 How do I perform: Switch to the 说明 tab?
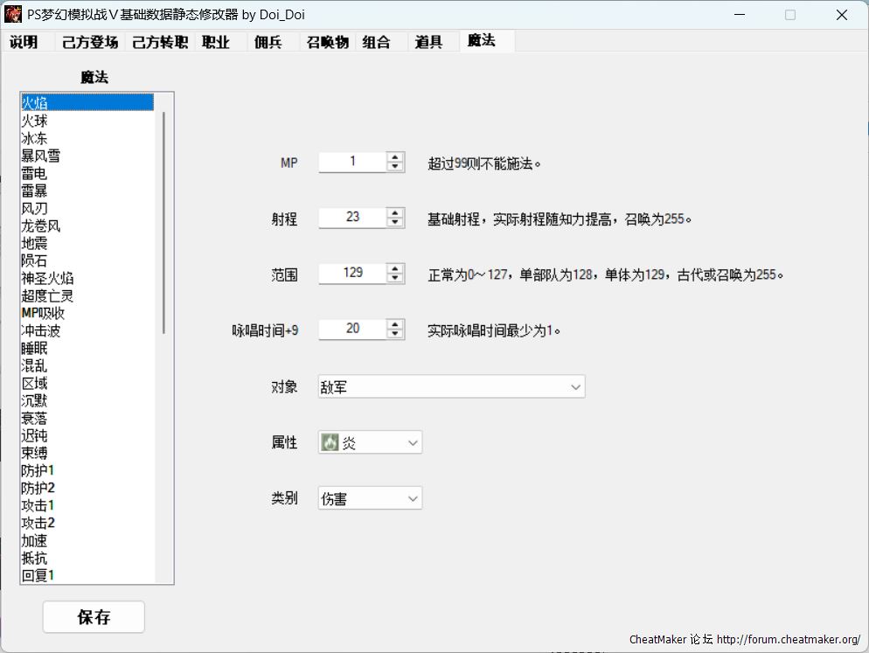[24, 42]
